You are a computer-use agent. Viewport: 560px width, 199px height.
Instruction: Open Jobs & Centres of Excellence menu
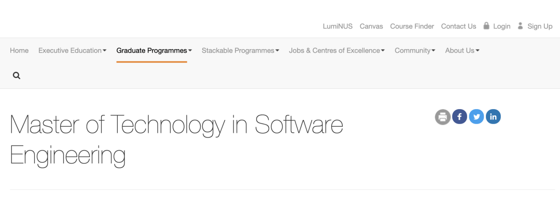337,51
